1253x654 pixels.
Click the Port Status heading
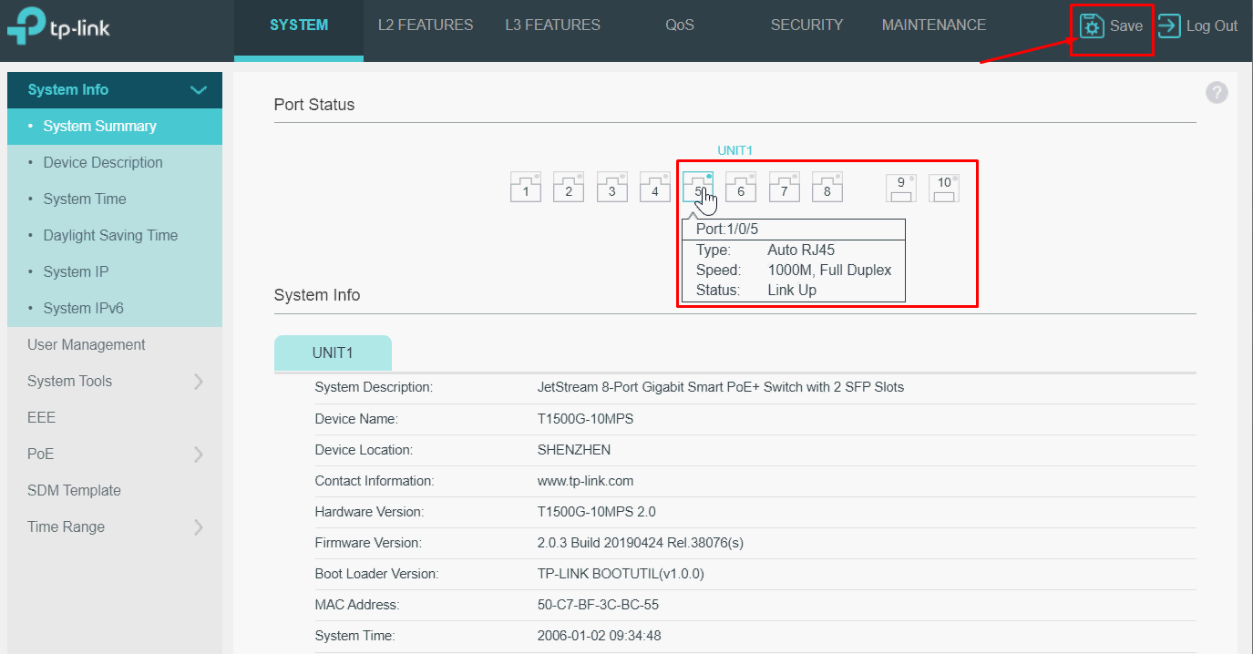pyautogui.click(x=314, y=105)
